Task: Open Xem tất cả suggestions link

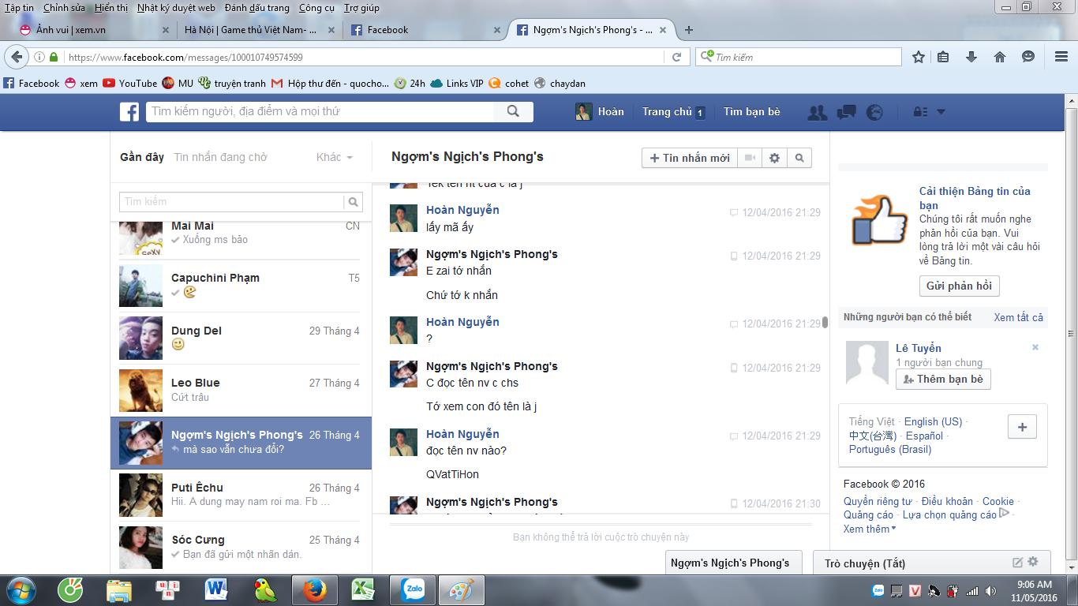Action: tap(1018, 317)
